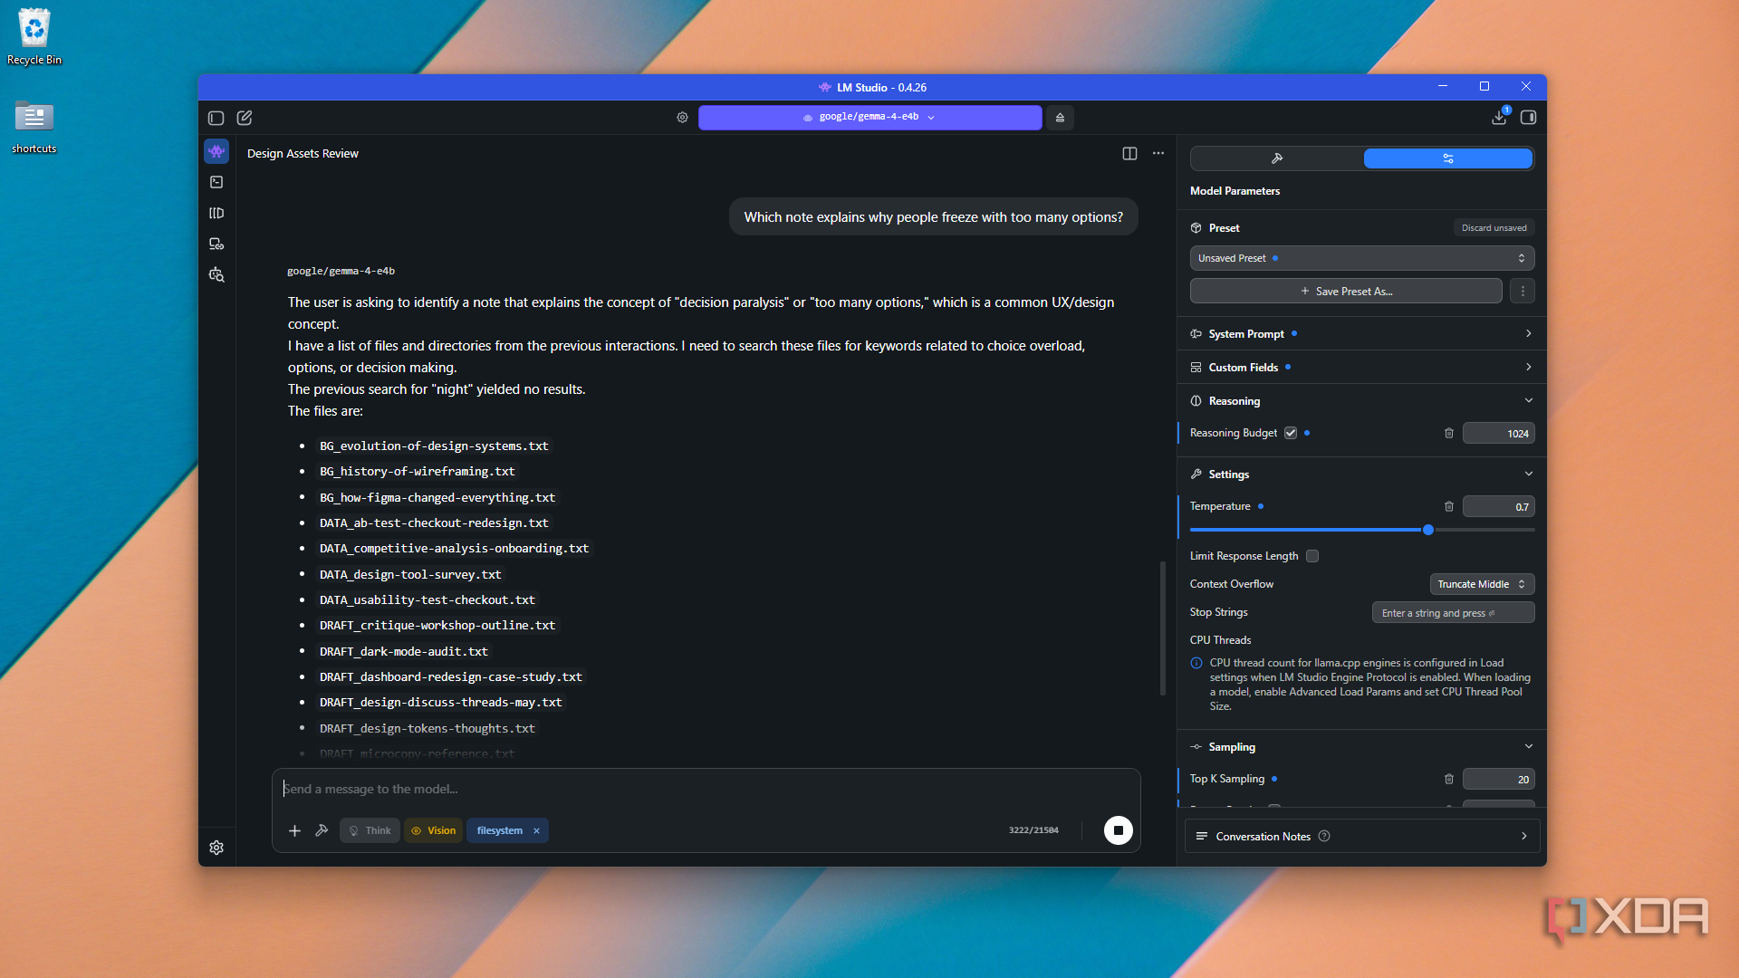Collapse the Reasoning section
This screenshot has width=1739, height=978.
click(1361, 401)
